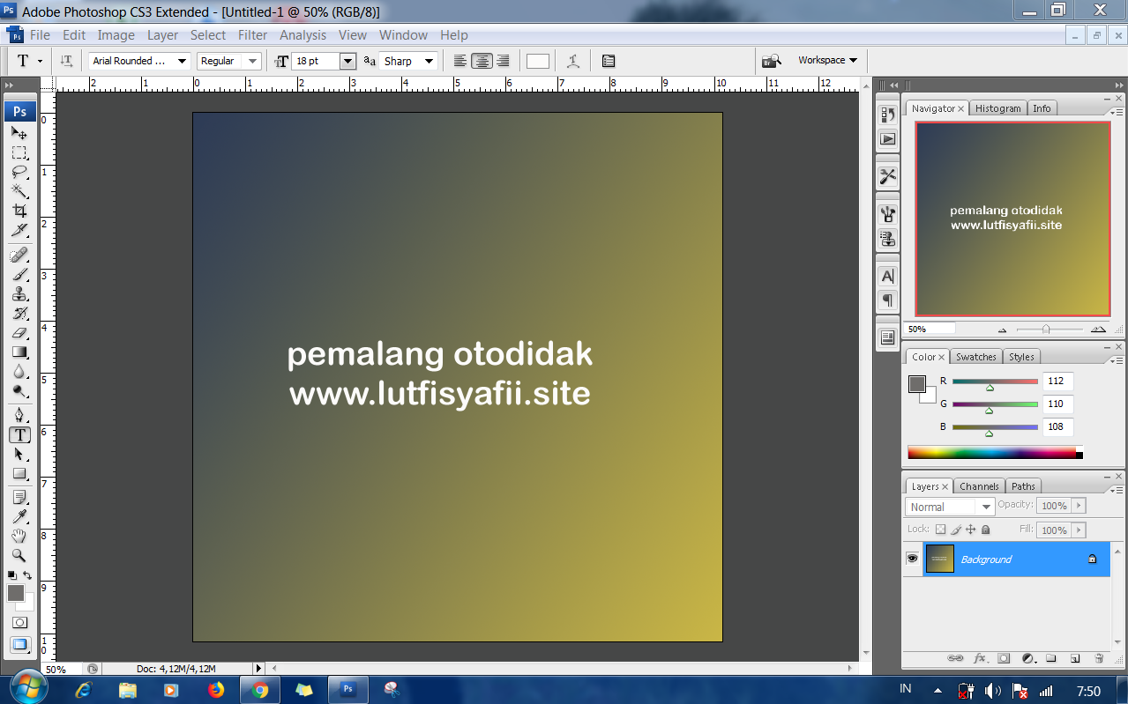Screen dimensions: 1128x704
Task: Select the Move tool
Action: coord(19,134)
